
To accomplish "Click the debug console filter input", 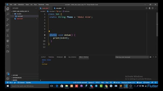I will (x=132, y=57).
